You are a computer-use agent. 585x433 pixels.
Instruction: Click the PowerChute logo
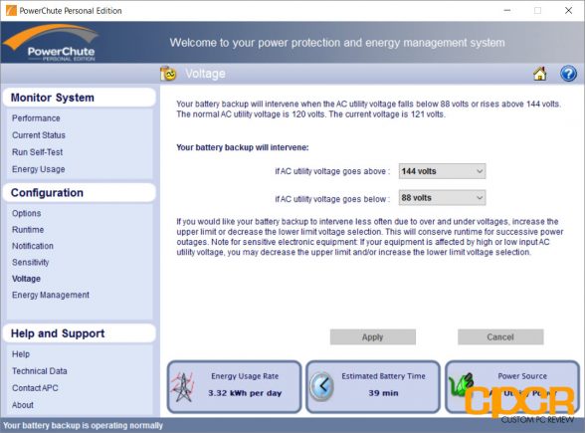point(51,42)
